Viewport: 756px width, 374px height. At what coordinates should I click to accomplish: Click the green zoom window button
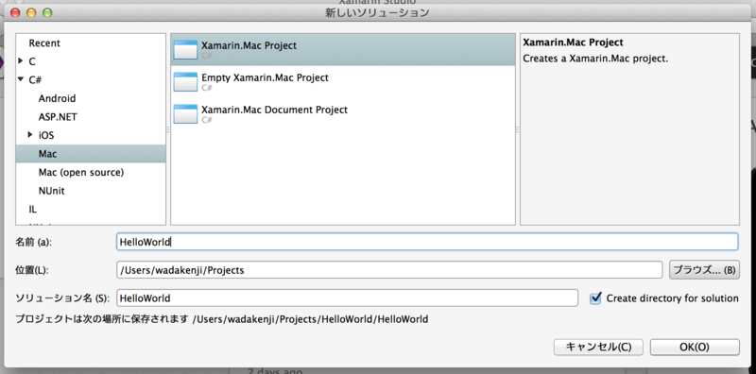[47, 13]
